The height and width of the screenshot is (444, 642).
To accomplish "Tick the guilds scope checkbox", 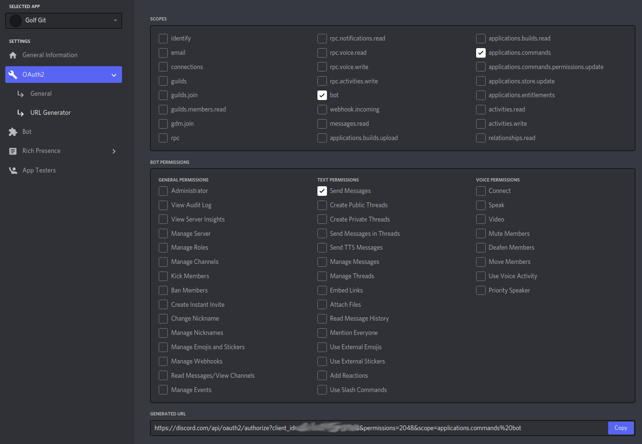I will click(163, 81).
